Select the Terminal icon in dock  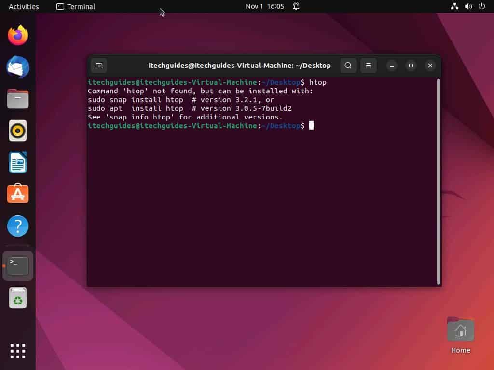coord(18,266)
